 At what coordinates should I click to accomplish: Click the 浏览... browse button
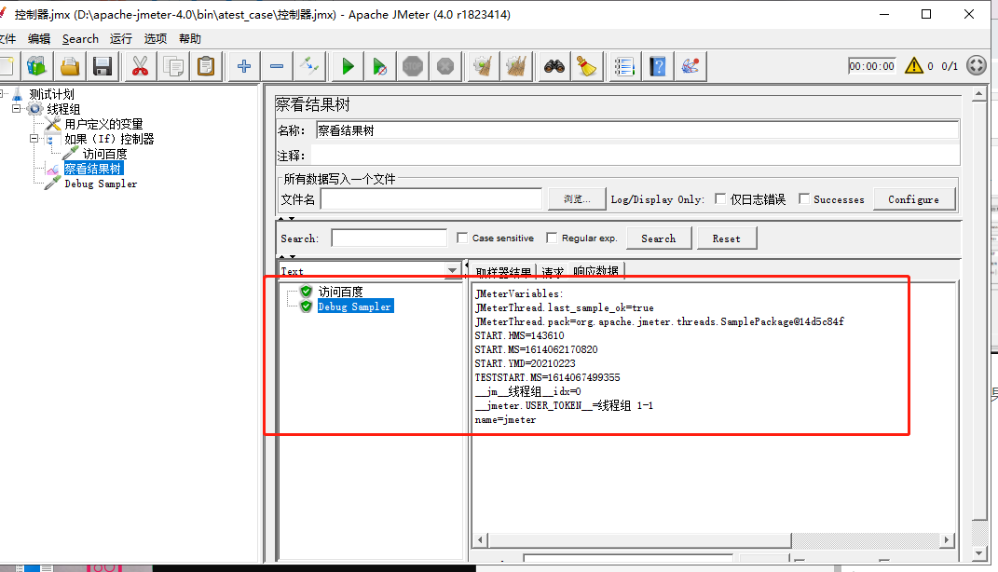pos(577,199)
